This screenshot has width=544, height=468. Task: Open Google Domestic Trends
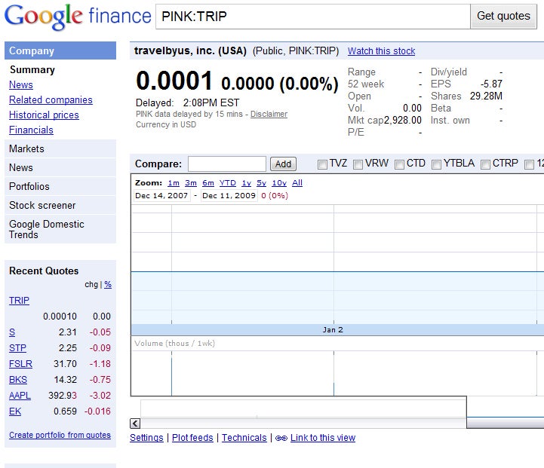click(x=60, y=229)
